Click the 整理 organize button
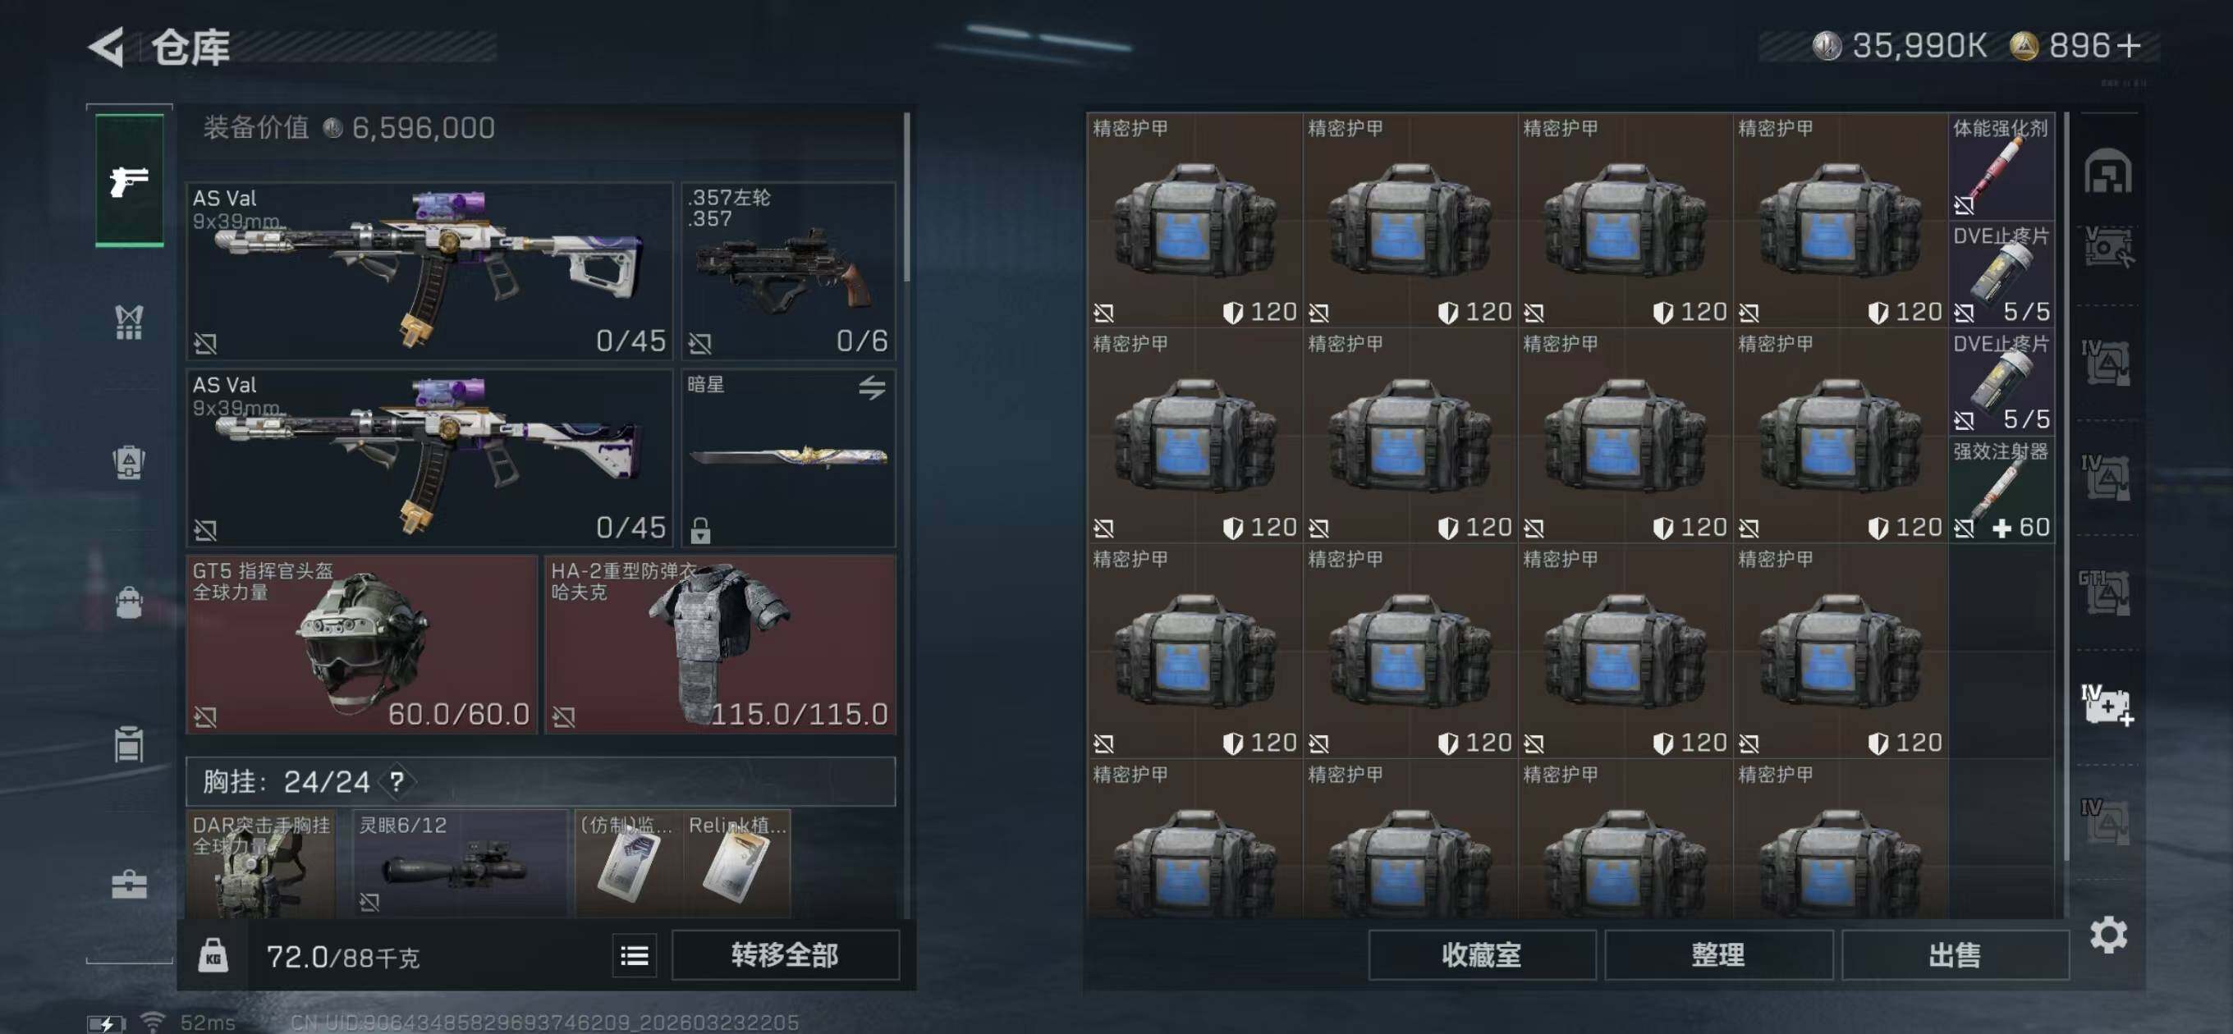 1718,955
